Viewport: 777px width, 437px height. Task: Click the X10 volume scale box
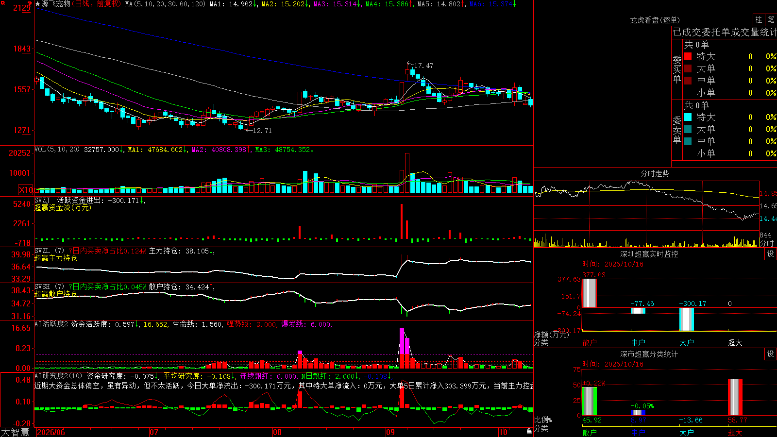pyautogui.click(x=26, y=190)
